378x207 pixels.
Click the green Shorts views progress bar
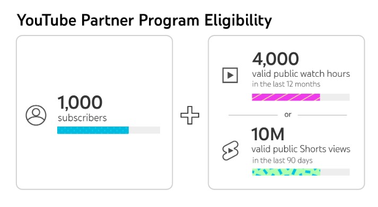coord(286,172)
